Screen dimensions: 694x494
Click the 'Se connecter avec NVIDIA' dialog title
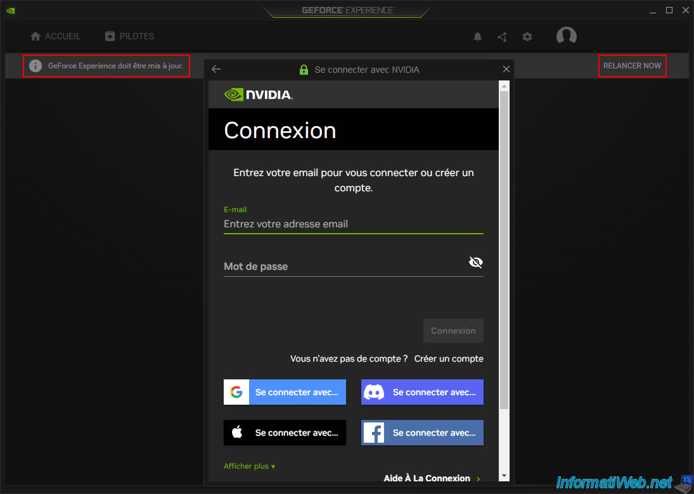tap(367, 70)
